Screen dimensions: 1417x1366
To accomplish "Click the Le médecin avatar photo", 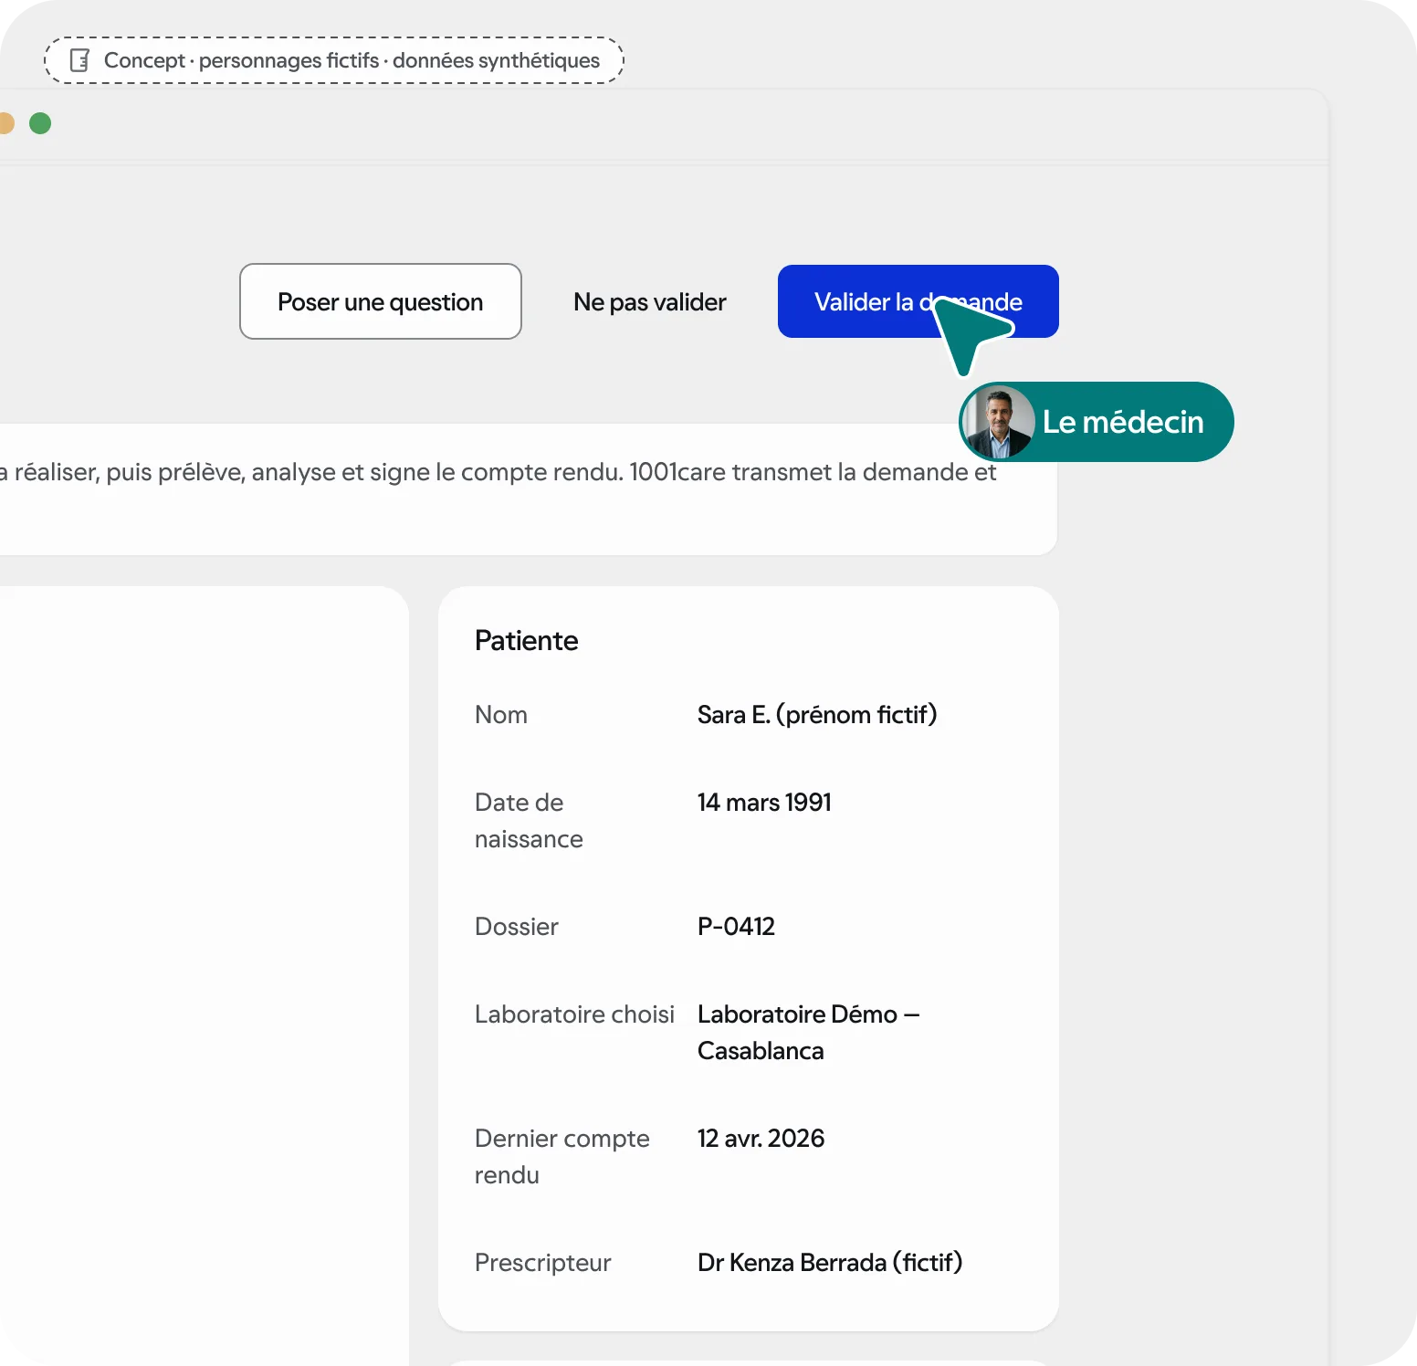I will pos(998,422).
